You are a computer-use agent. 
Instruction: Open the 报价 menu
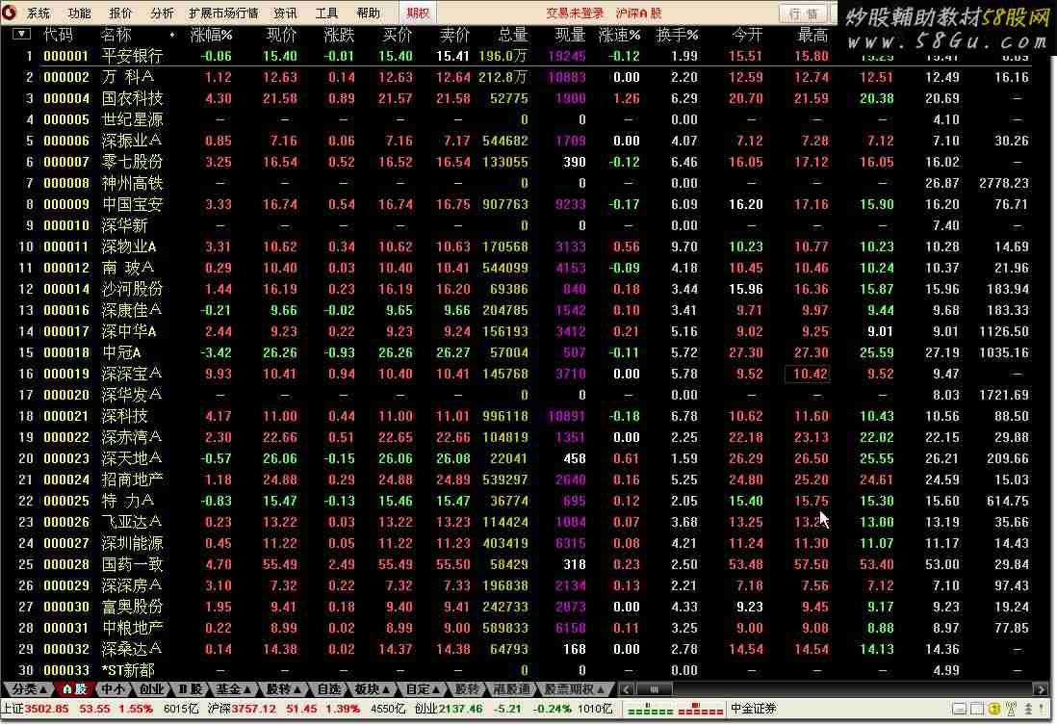[x=120, y=13]
